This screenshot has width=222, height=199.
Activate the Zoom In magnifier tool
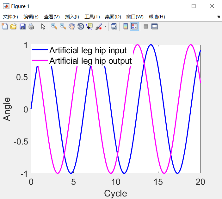coord(54,26)
